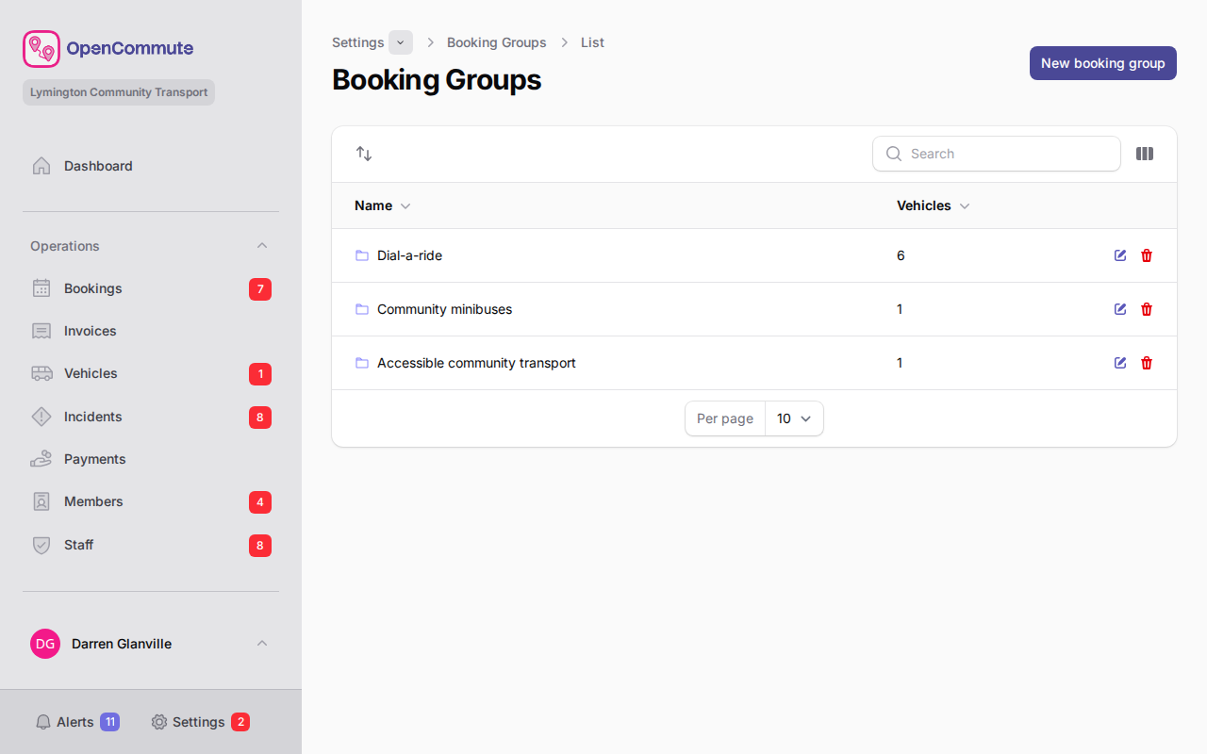The image size is (1207, 754).
Task: Click the Members ID card icon
Action: coord(41,501)
